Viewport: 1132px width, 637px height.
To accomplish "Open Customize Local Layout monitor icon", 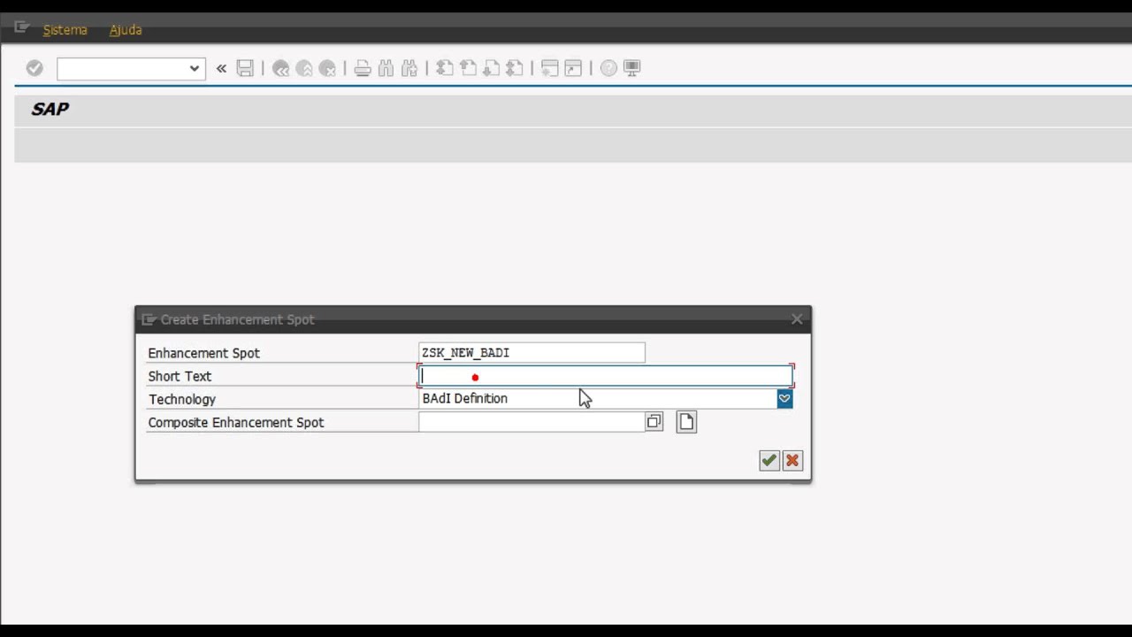I will [631, 68].
